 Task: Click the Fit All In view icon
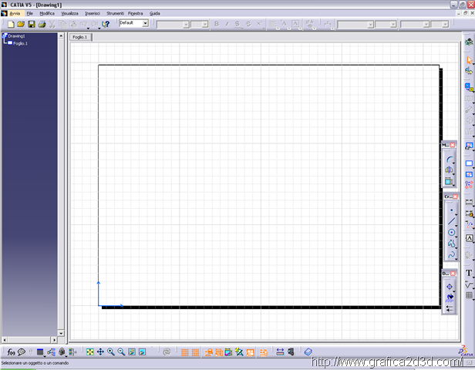[90, 352]
